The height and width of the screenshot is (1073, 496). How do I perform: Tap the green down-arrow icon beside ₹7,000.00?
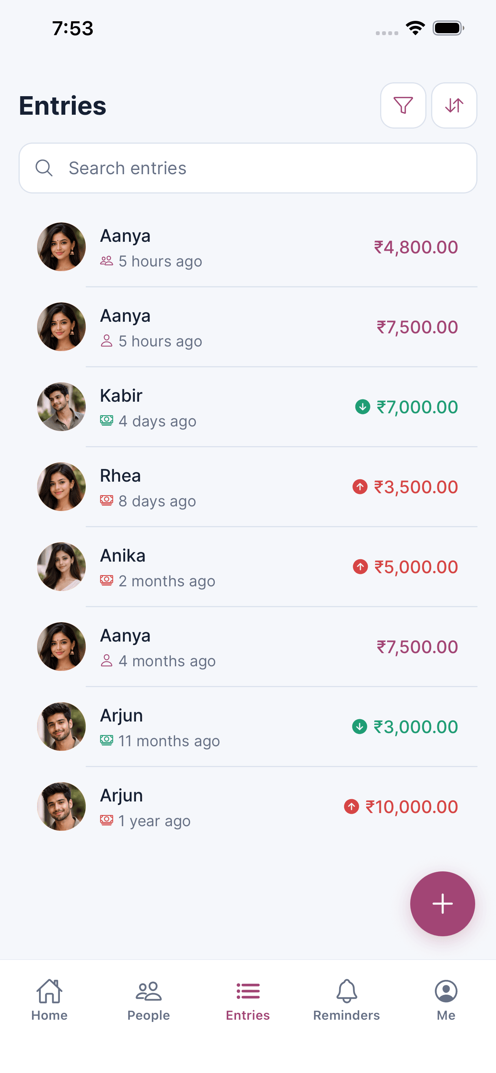[362, 407]
